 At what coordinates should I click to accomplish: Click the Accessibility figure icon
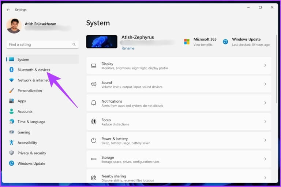(11, 143)
